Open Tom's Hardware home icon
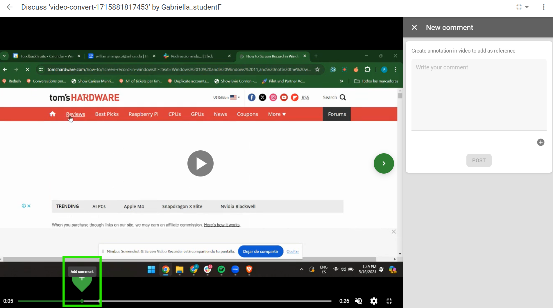Image resolution: width=553 pixels, height=308 pixels. (53, 114)
